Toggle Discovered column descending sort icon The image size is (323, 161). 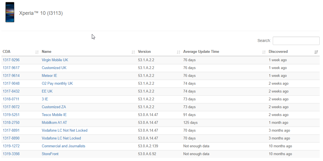[316, 52]
